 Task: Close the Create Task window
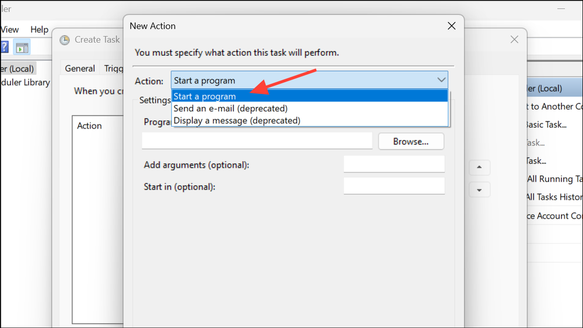pyautogui.click(x=514, y=40)
